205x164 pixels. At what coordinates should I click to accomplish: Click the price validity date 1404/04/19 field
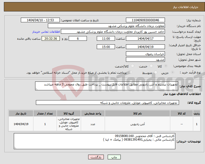click(145, 47)
